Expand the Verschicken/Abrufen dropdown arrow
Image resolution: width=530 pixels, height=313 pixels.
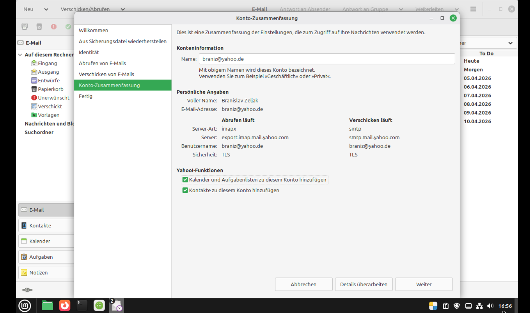pos(123,9)
